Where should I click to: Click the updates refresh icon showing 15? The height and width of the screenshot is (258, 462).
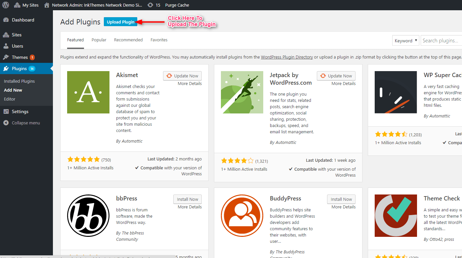150,5
